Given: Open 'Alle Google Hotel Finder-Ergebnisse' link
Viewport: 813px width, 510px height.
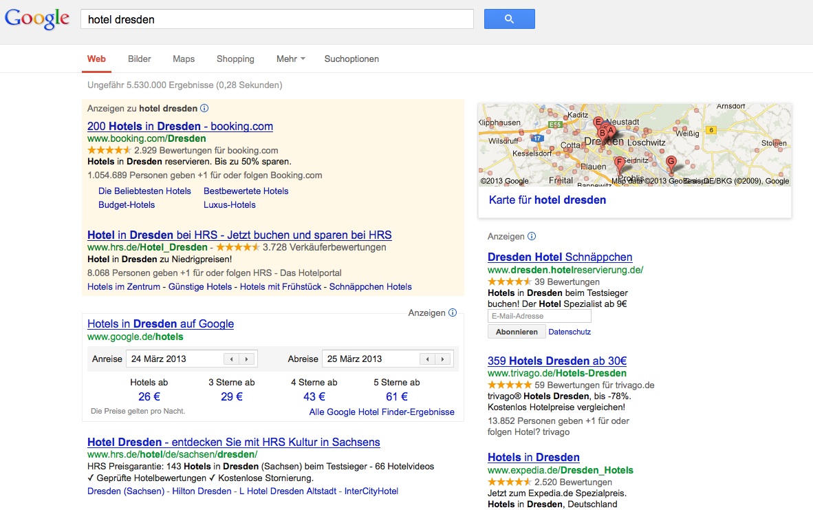Looking at the screenshot, I should click(x=382, y=412).
